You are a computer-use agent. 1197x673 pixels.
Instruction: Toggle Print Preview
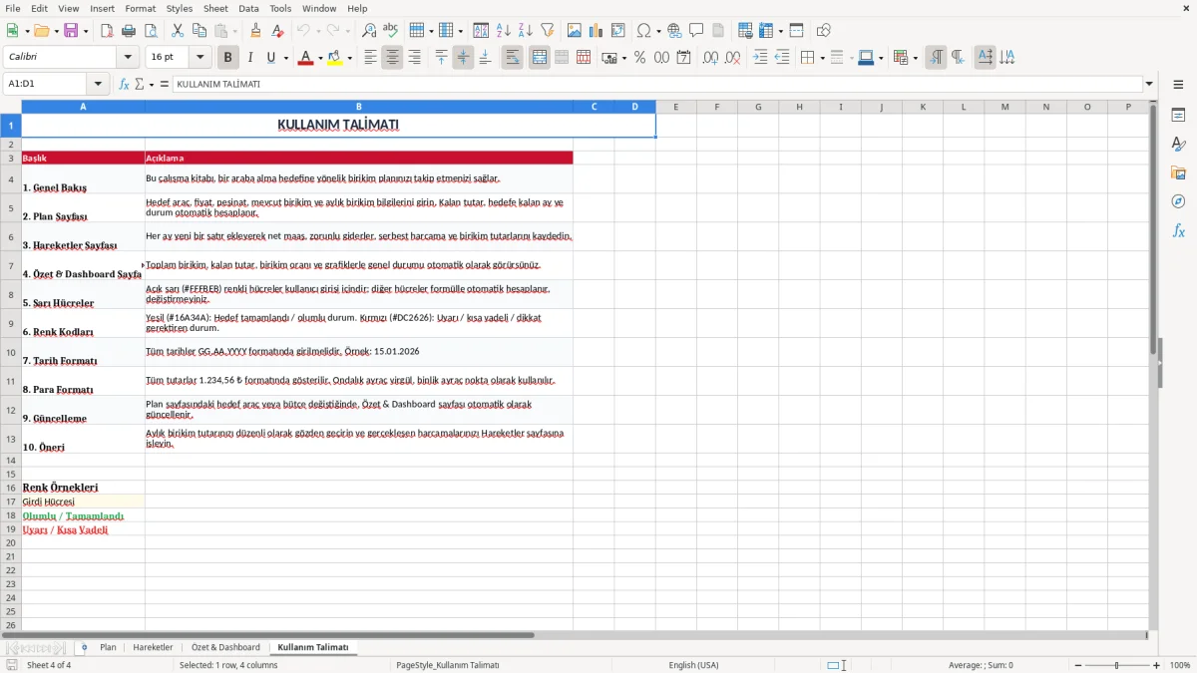151,31
